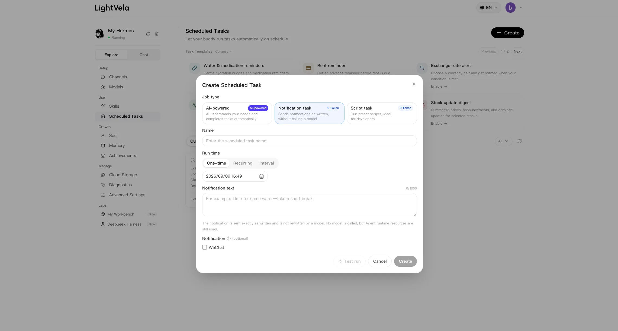
Task: Click the scheduled task Name field
Action: (x=309, y=141)
